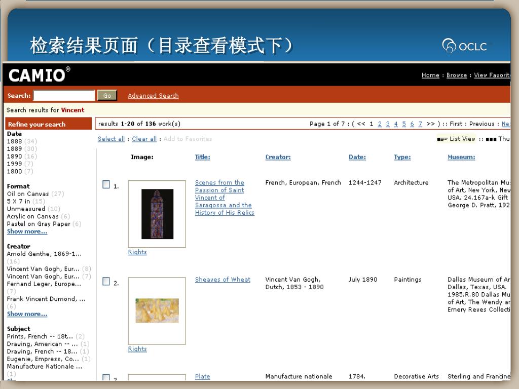Screen dimensions: 519x389
Task: Check the checkbox for result 1
Action: tap(106, 184)
